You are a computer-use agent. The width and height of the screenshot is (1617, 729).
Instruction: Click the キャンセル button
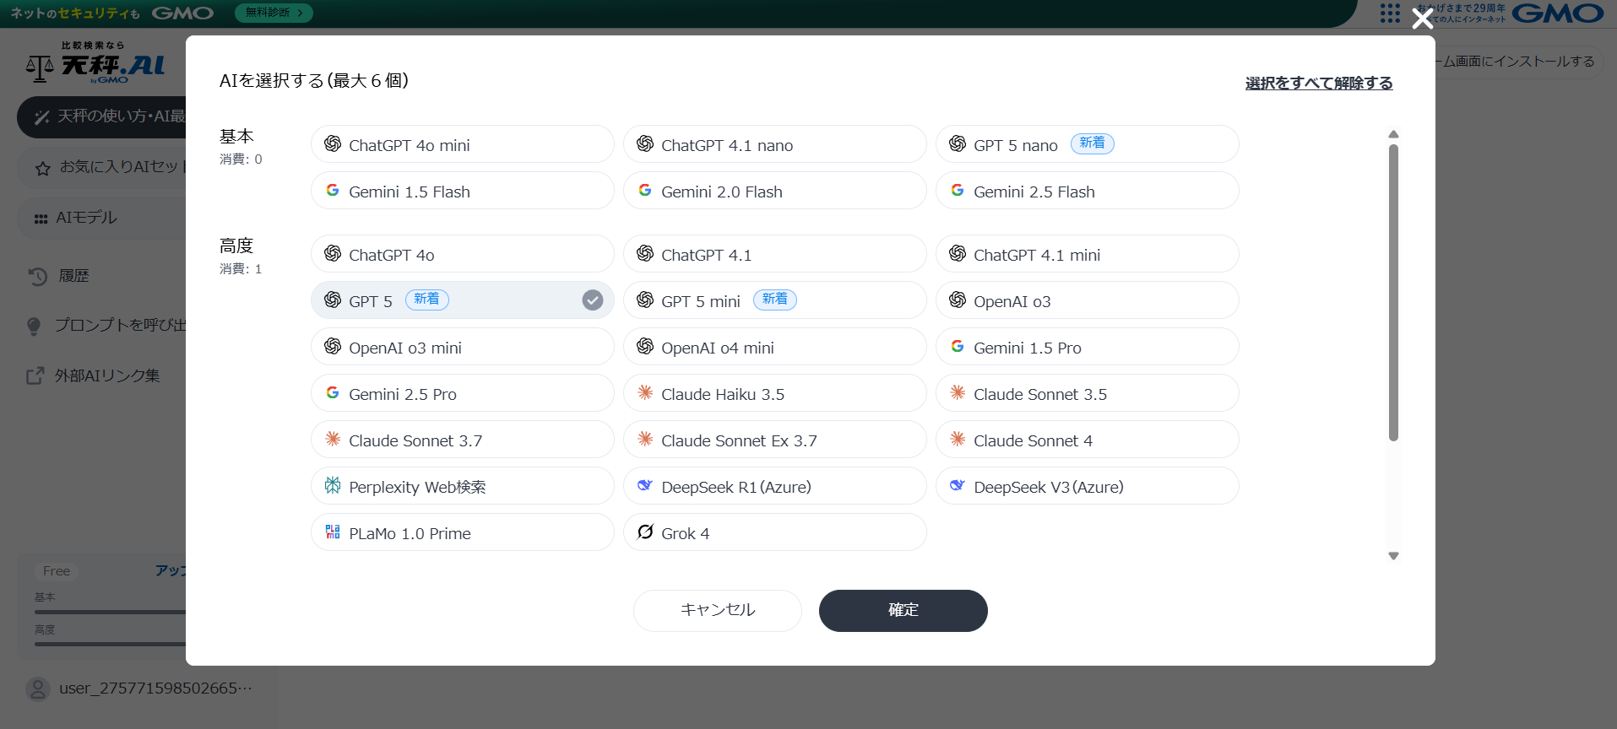coord(717,610)
